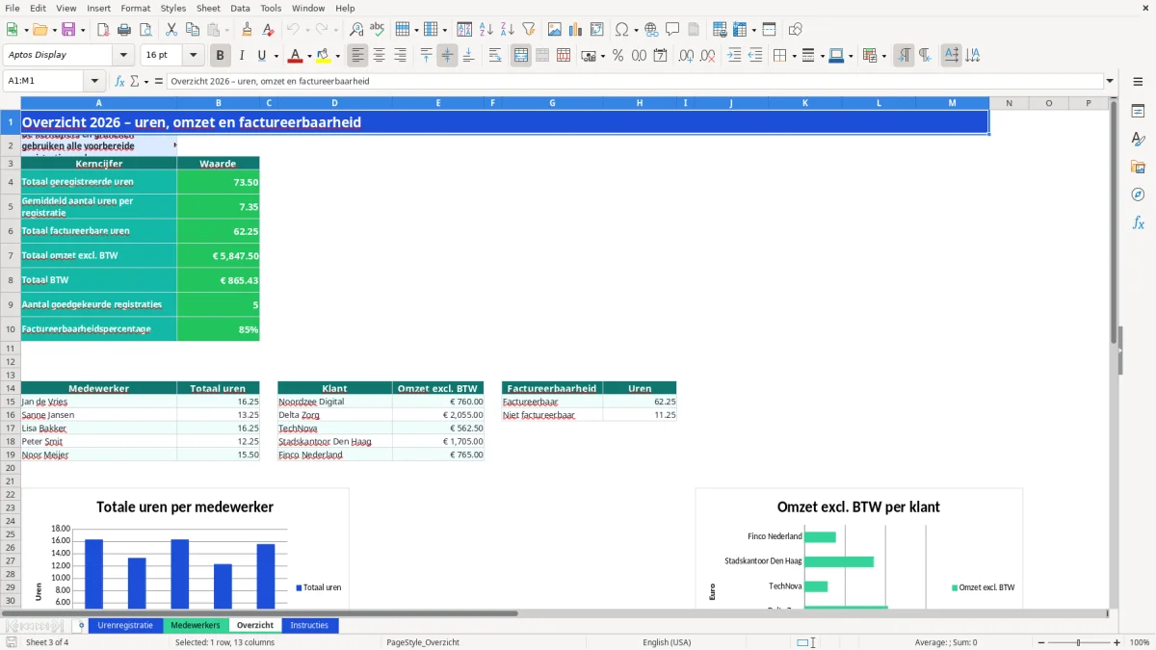Open Save dropdown arrow
Image resolution: width=1156 pixels, height=650 pixels.
[83, 30]
